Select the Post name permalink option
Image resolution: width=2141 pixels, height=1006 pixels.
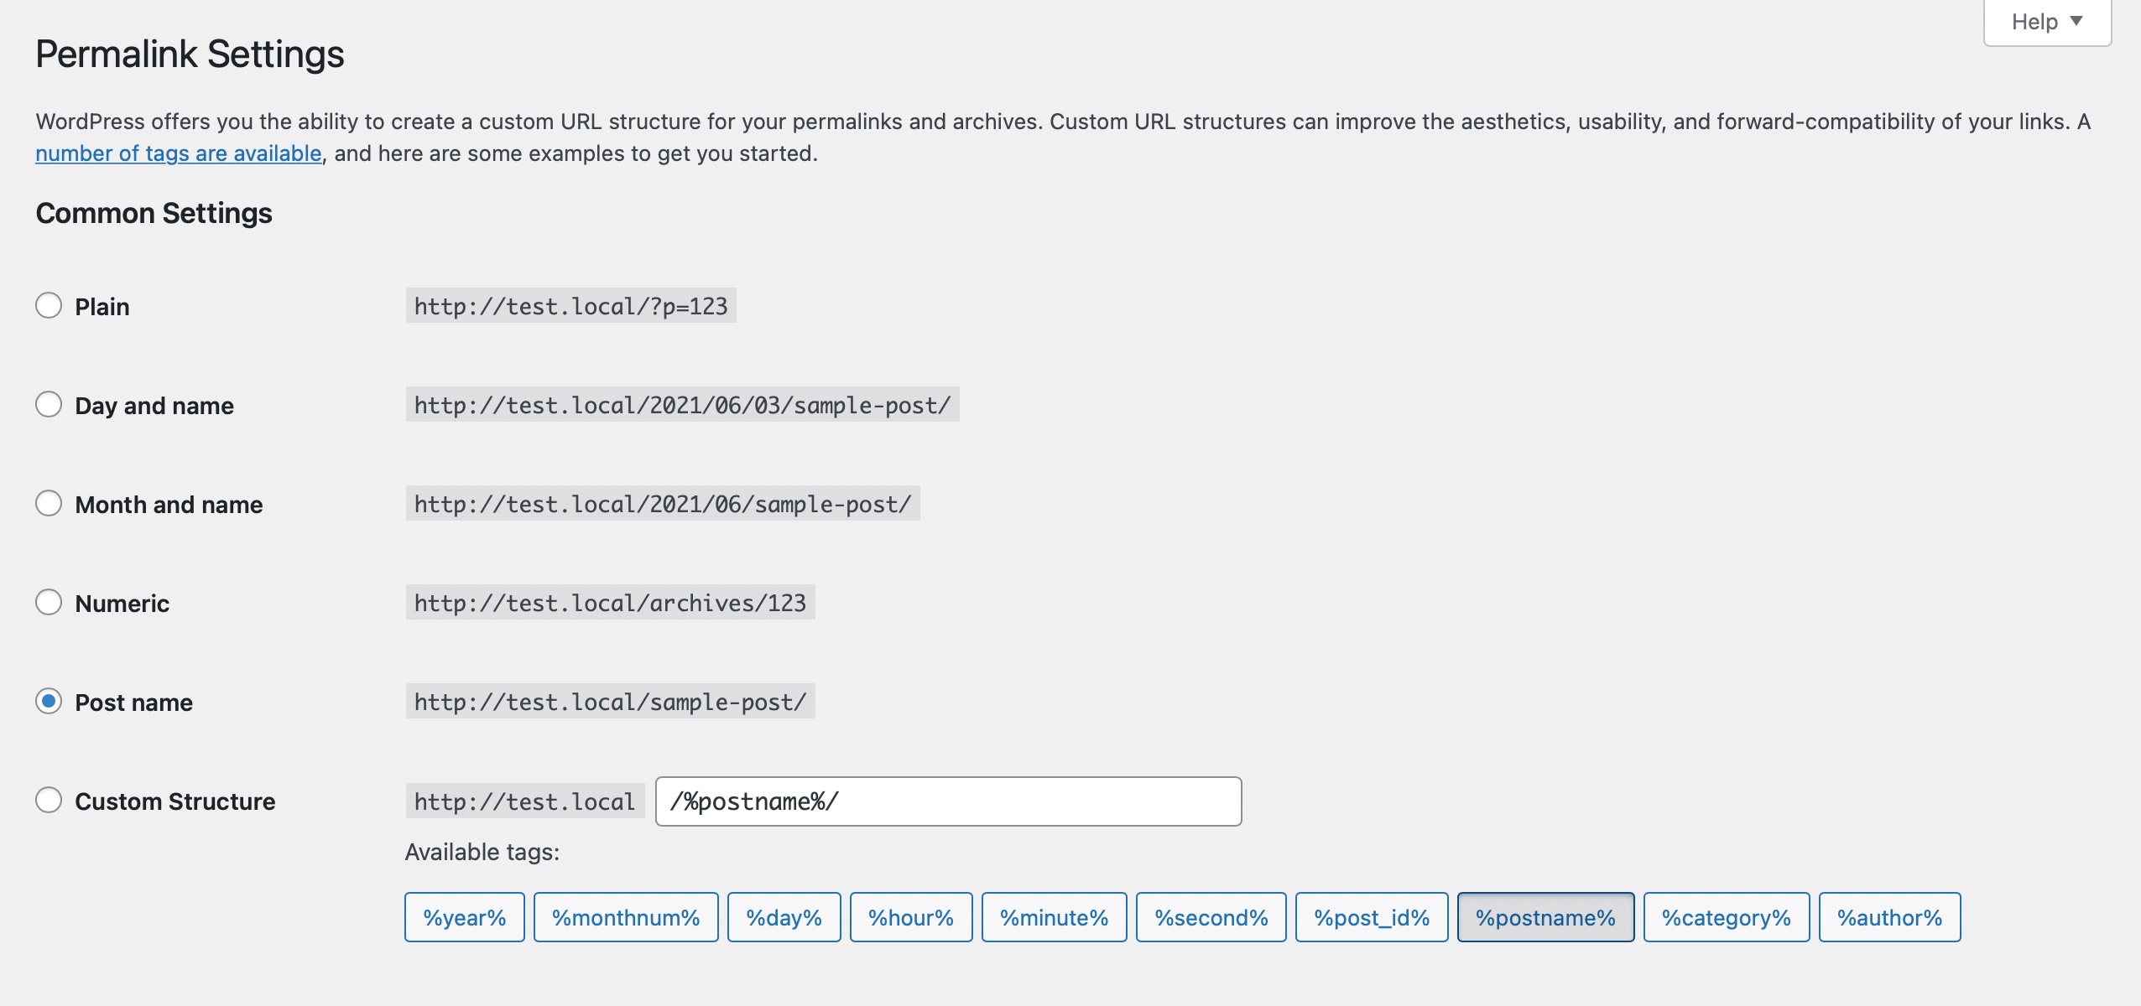tap(49, 701)
